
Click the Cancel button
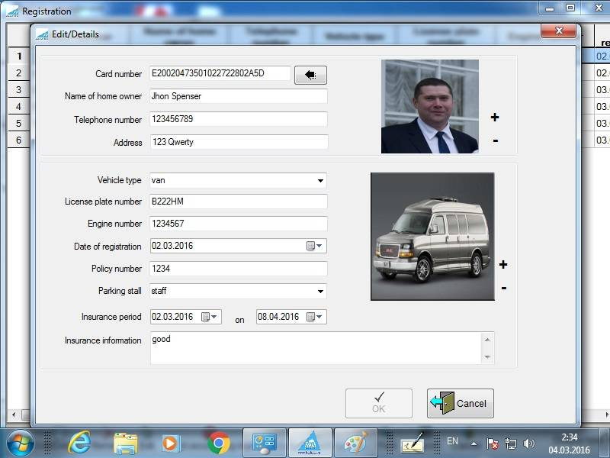[x=460, y=403]
